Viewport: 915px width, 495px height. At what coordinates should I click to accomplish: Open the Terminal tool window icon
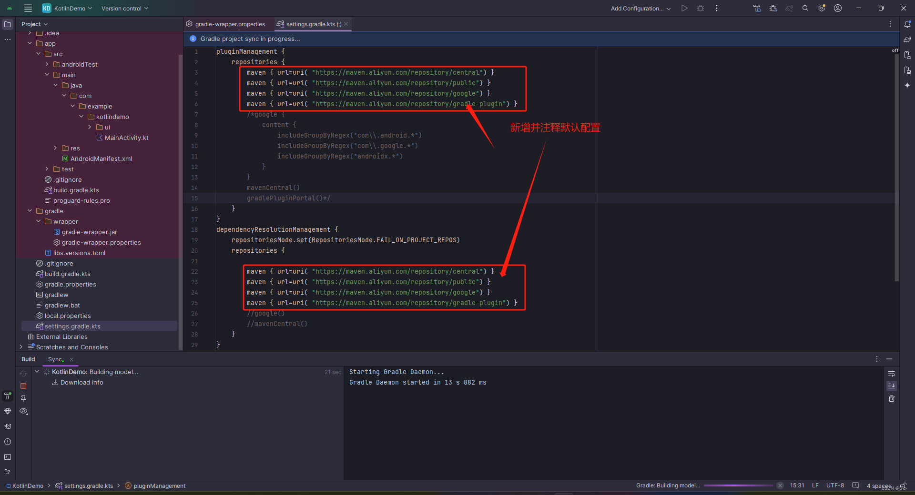[x=8, y=457]
